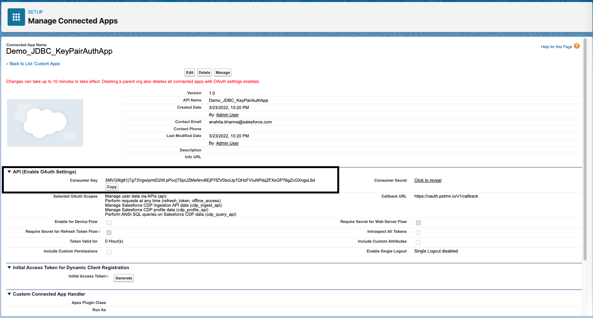593x318 pixels.
Task: Click the SETUP breadcrumb label
Action: click(x=35, y=12)
